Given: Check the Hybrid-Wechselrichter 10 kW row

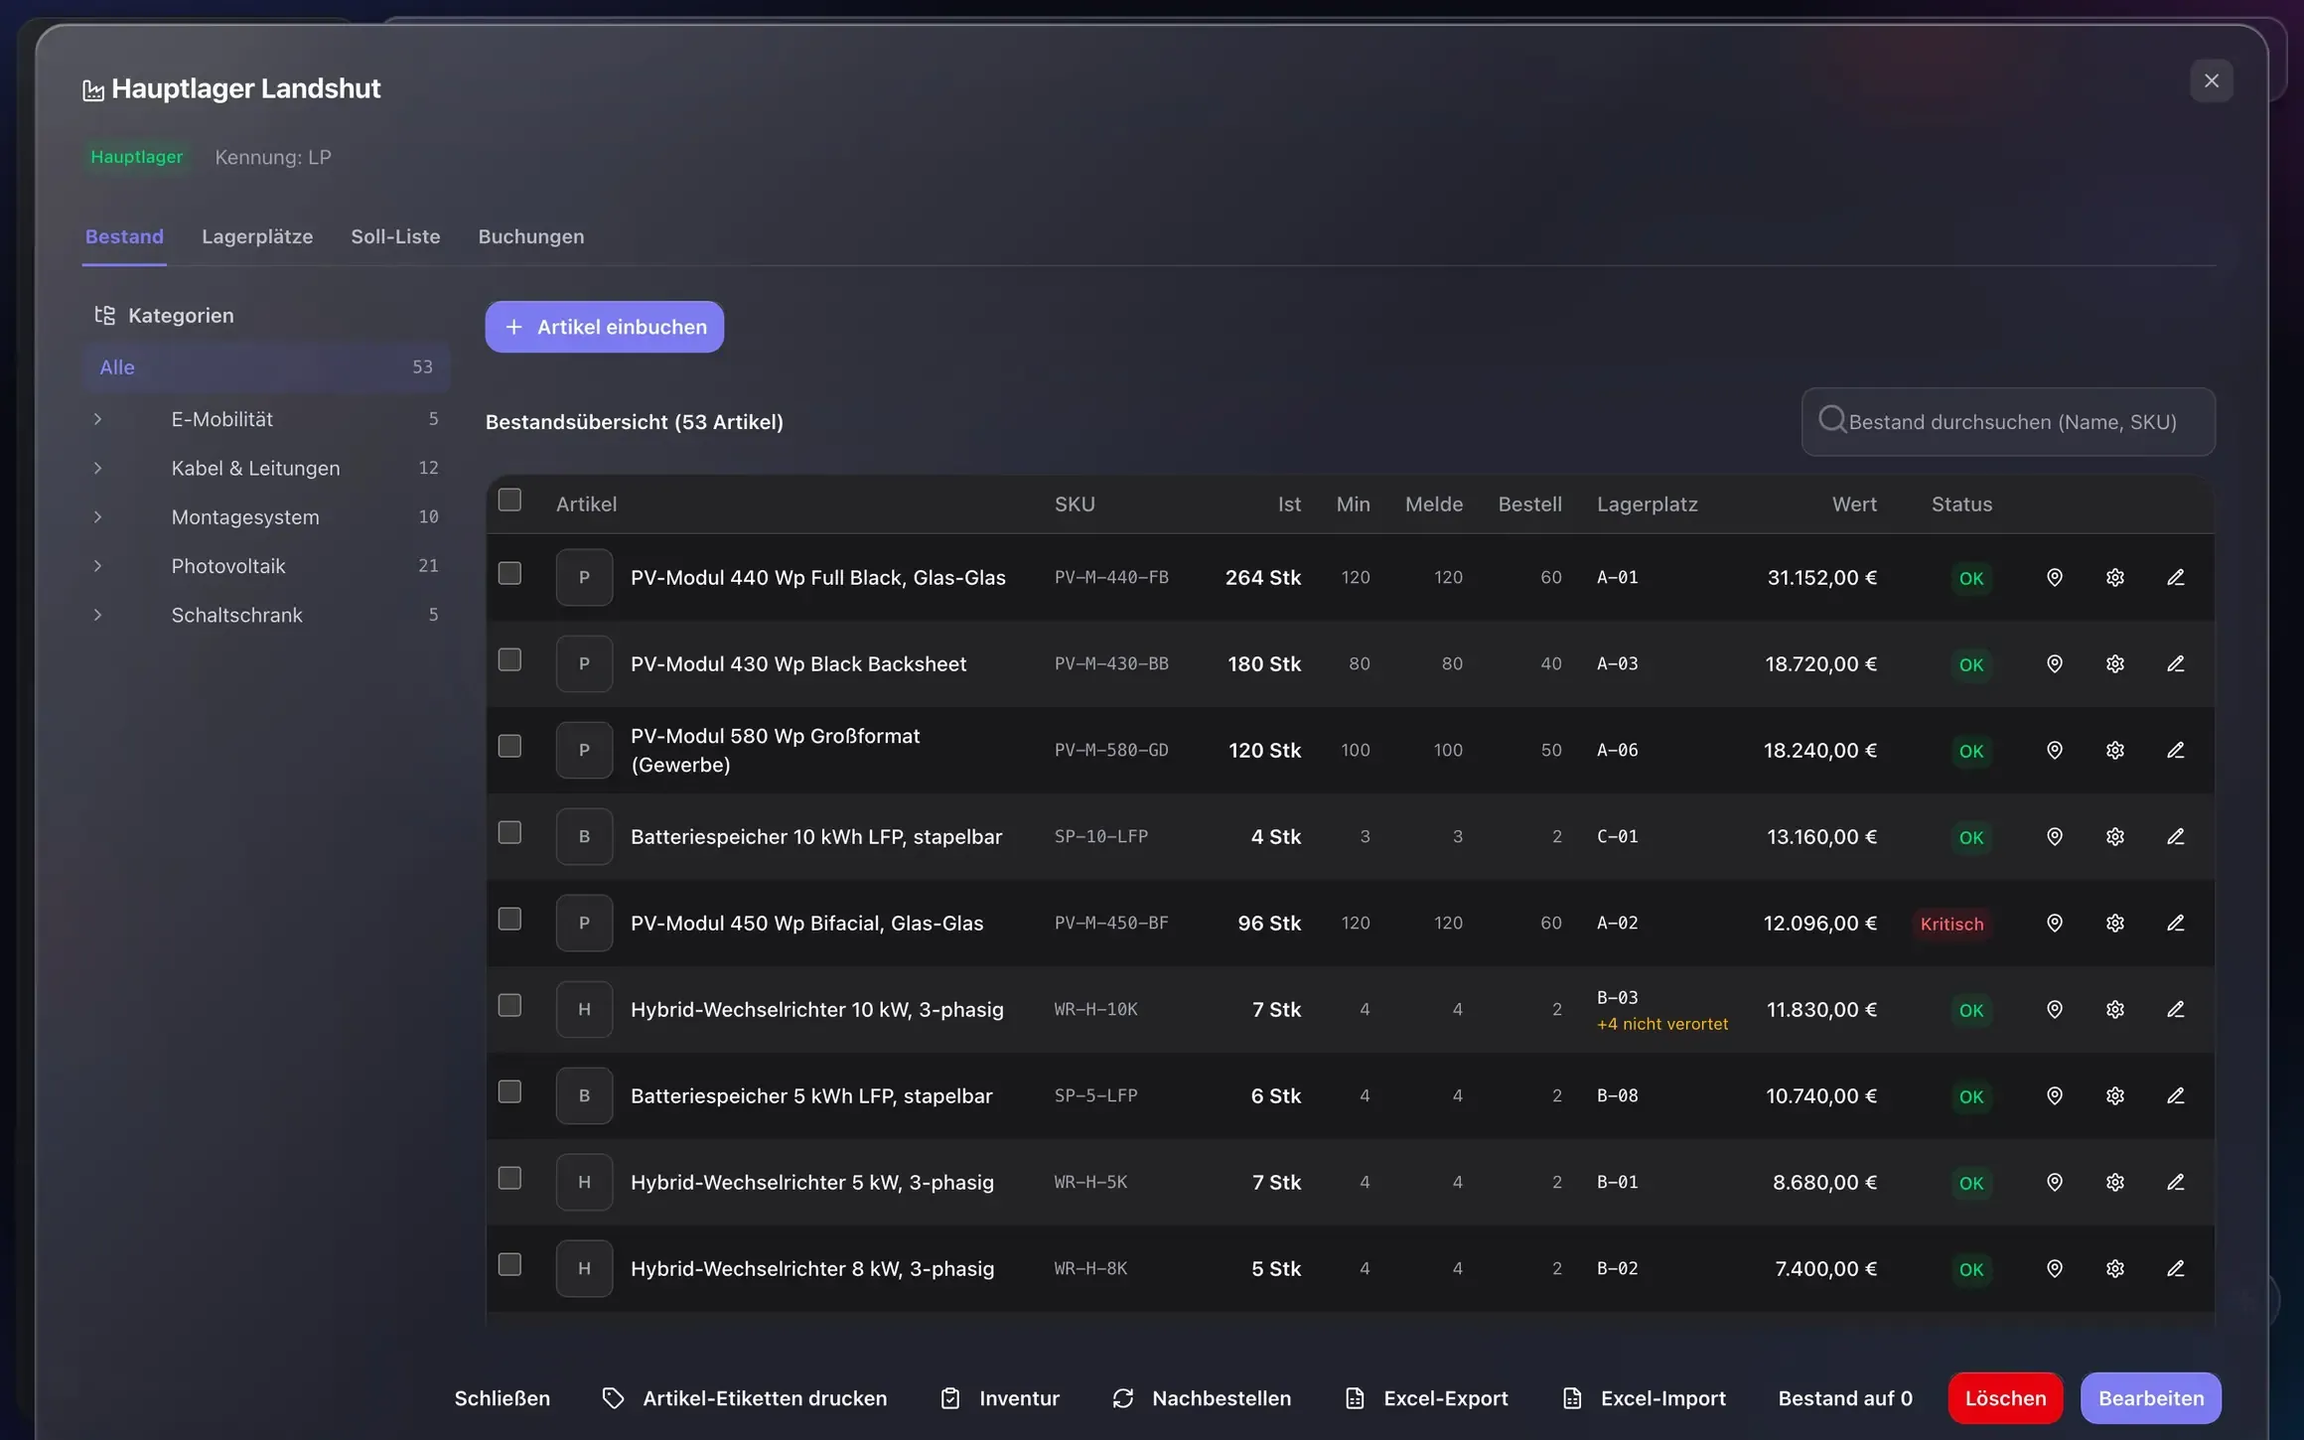Looking at the screenshot, I should 509,1005.
